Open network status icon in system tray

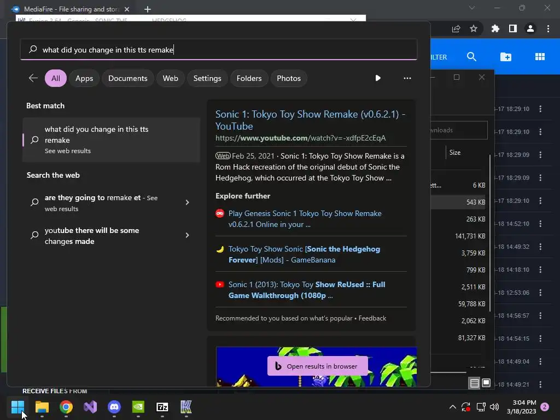pyautogui.click(x=481, y=407)
